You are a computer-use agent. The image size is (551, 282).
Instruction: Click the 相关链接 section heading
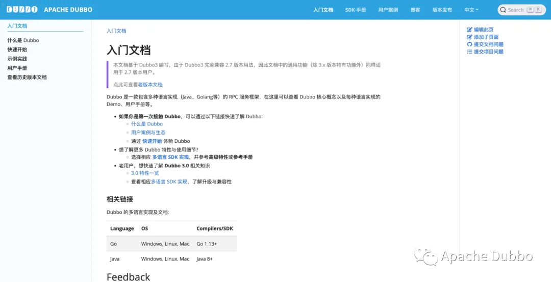click(120, 199)
